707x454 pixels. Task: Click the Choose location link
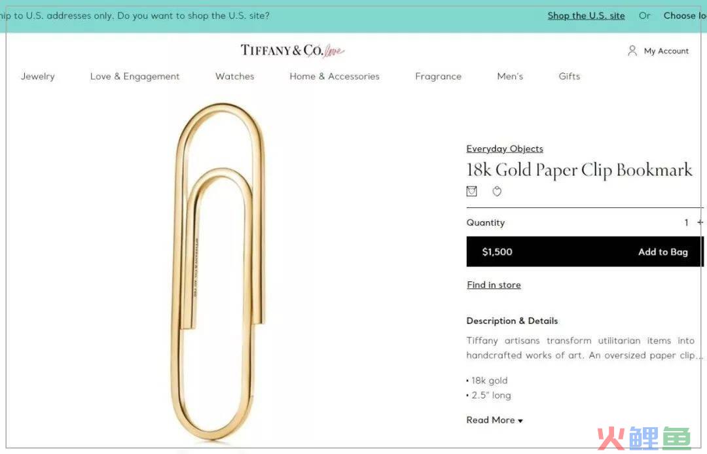(x=685, y=16)
